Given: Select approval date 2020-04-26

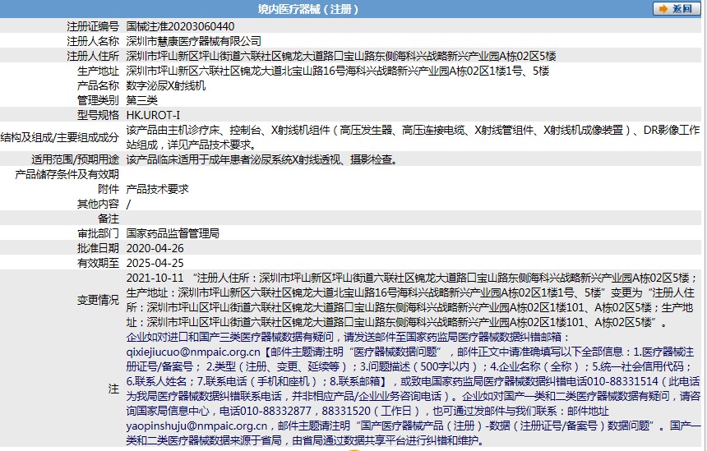Looking at the screenshot, I should point(155,248).
